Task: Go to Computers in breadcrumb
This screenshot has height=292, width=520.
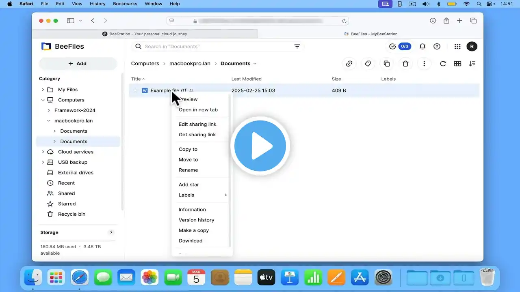Action: pos(145,64)
